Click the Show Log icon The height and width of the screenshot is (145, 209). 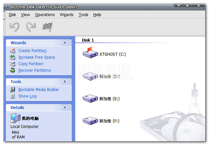coord(13,96)
